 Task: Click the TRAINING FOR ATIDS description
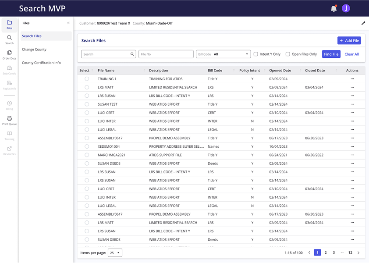click(166, 79)
